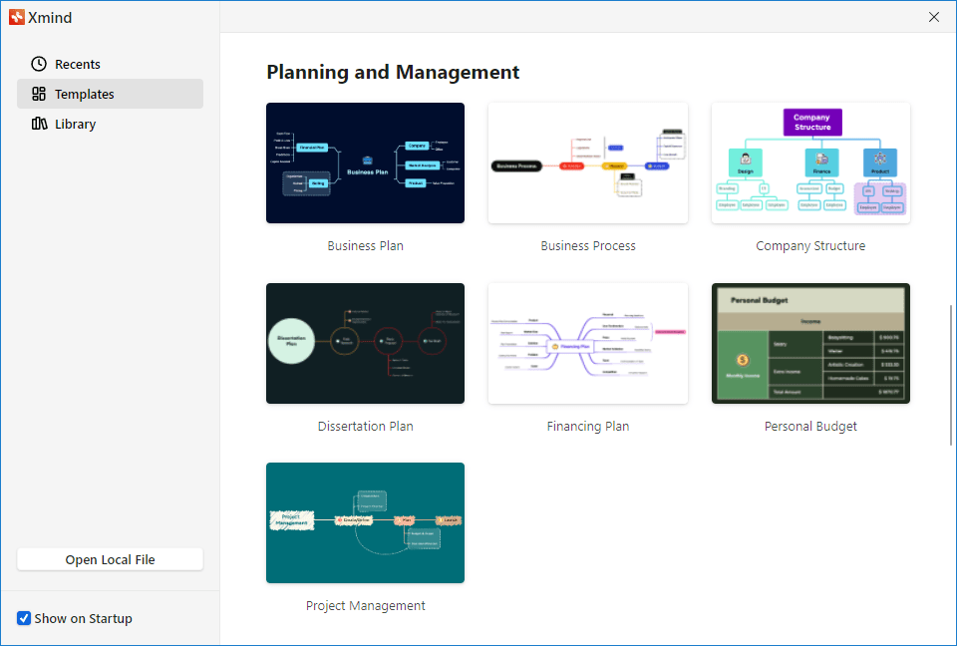Open the Company Structure template thumbnail
The height and width of the screenshot is (646, 957).
pyautogui.click(x=810, y=163)
